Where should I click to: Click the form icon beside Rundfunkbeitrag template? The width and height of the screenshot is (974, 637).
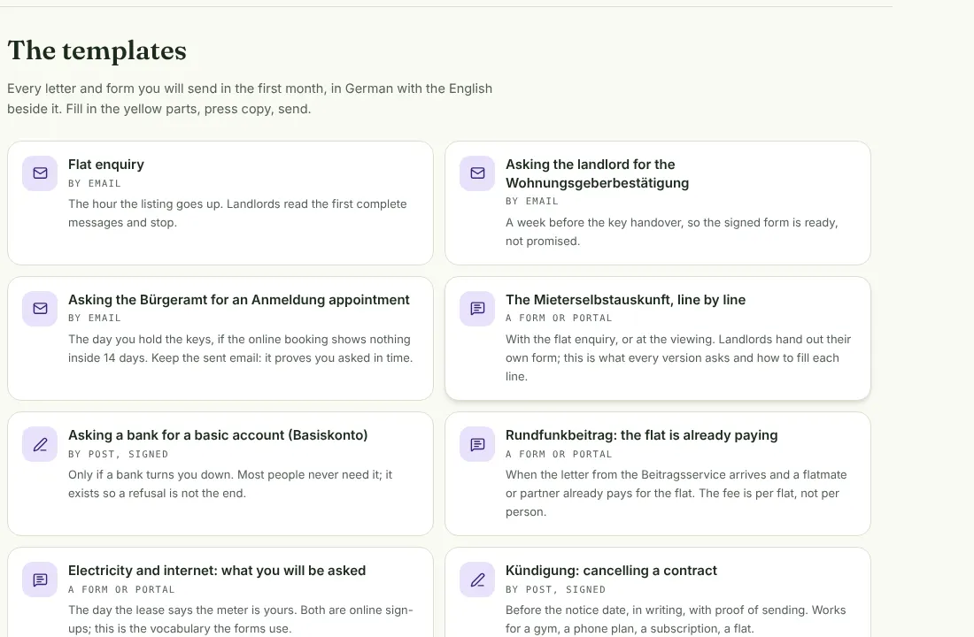tap(477, 444)
